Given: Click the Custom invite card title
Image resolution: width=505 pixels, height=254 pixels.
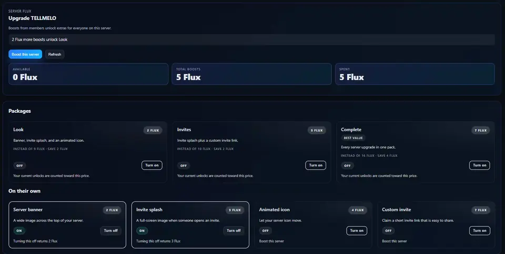Looking at the screenshot, I should click(x=397, y=209).
